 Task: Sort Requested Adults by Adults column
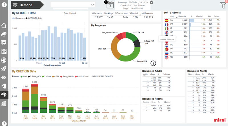pos(146,74)
